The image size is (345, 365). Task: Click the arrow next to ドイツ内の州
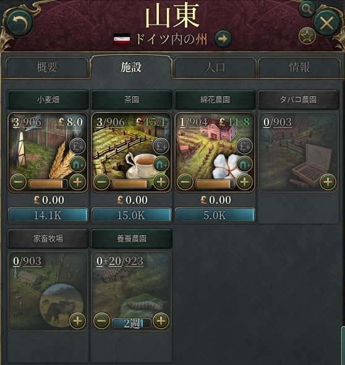(223, 39)
